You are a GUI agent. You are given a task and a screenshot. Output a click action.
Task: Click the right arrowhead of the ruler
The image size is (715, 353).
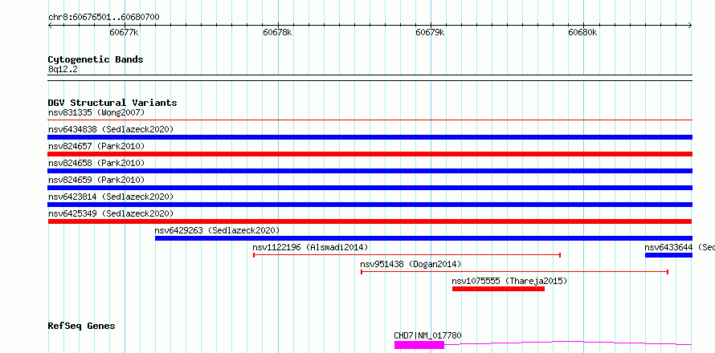pos(690,25)
